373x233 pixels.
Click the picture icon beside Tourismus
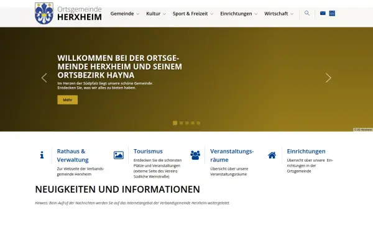point(119,155)
